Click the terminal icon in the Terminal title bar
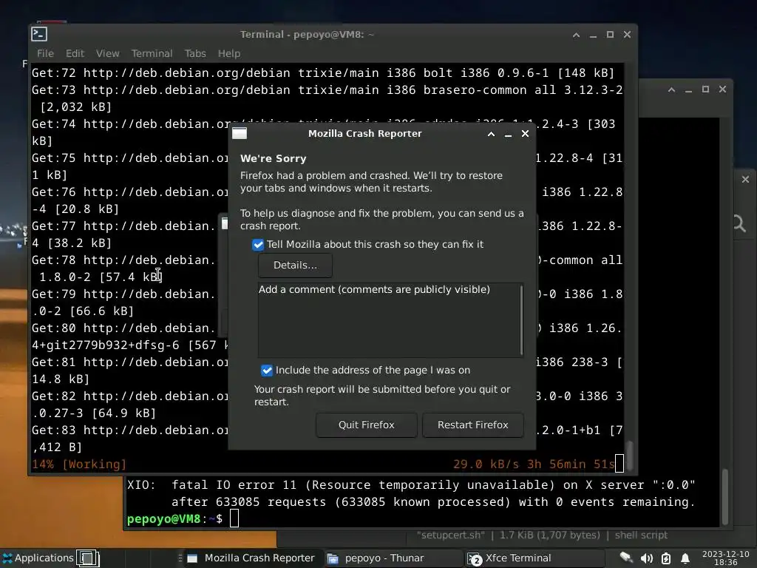The image size is (757, 568). [39, 34]
